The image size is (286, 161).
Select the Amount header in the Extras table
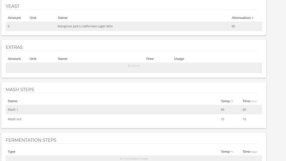tap(14, 58)
